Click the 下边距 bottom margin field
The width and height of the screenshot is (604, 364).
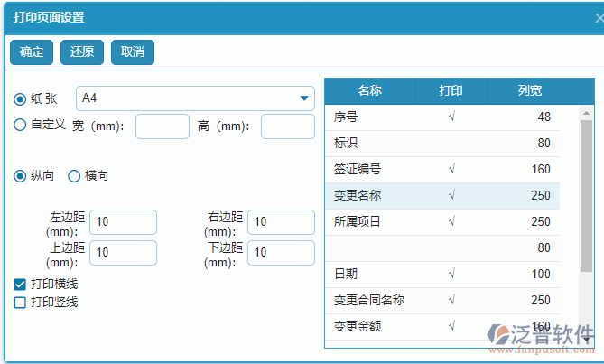point(281,253)
